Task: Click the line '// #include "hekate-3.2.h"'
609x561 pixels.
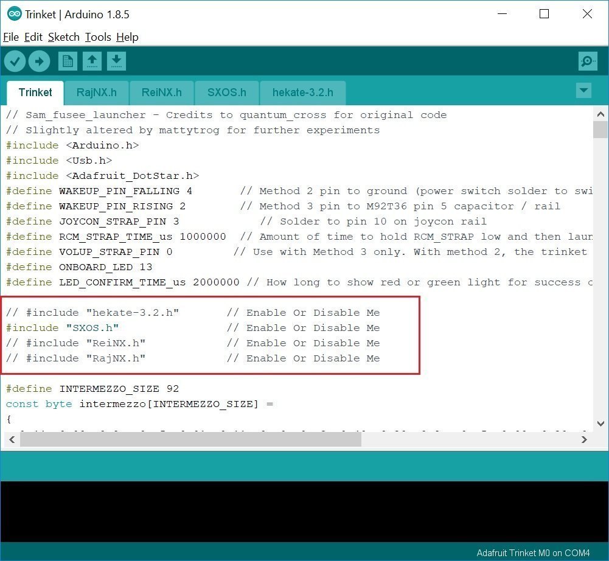Action: [x=92, y=313]
